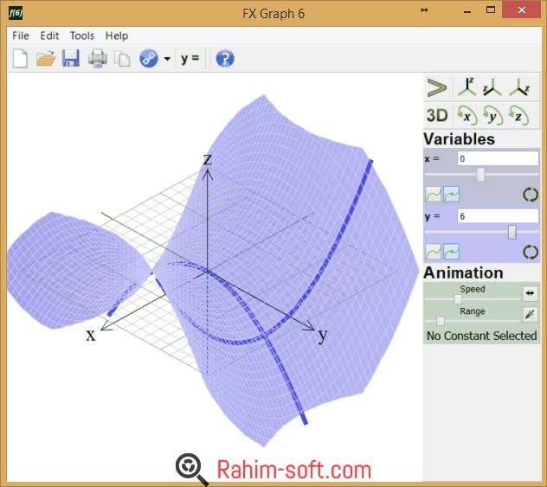
Task: Click the 'y =' function entry button
Action: tap(190, 58)
